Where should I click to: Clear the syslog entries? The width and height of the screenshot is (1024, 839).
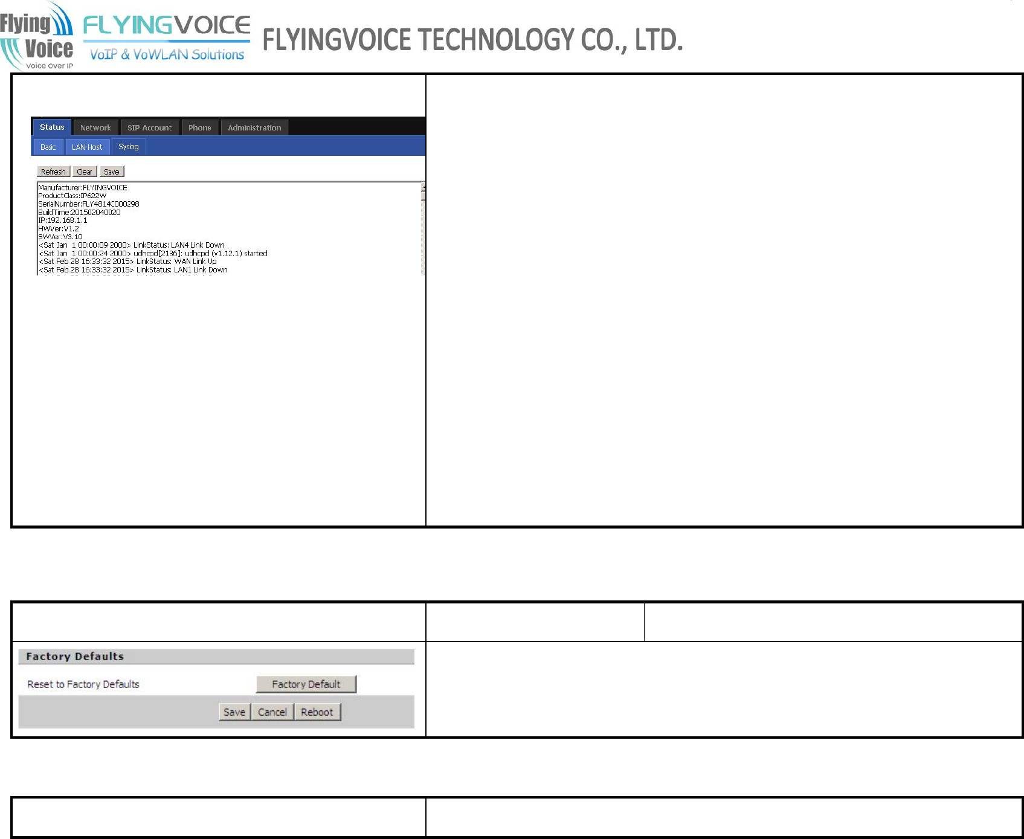[85, 172]
